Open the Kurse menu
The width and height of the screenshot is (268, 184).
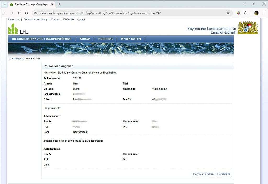coord(85,39)
